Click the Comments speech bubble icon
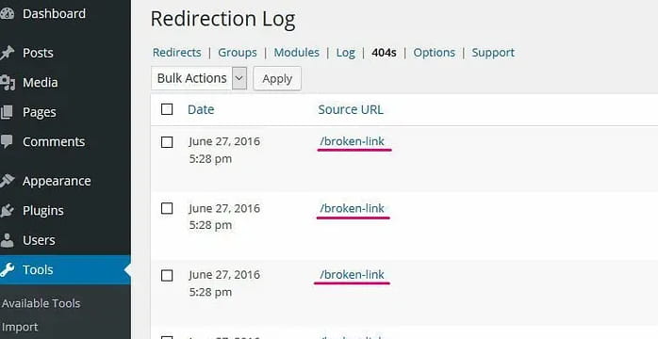658x339 pixels. 7,141
